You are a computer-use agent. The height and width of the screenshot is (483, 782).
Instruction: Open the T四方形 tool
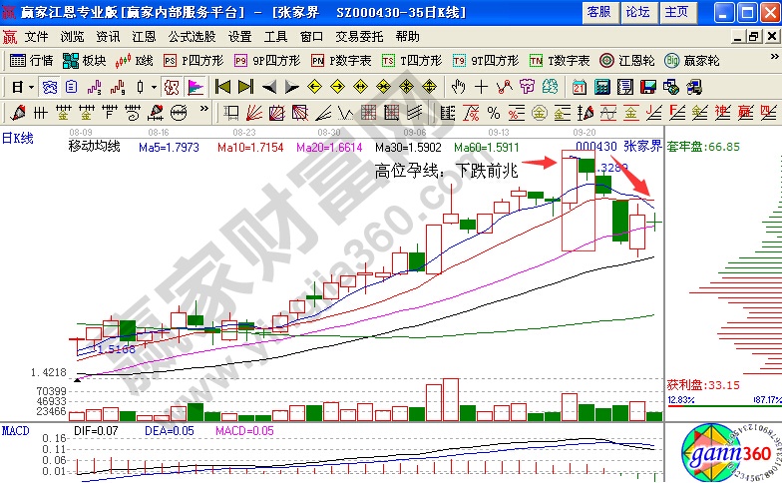412,61
